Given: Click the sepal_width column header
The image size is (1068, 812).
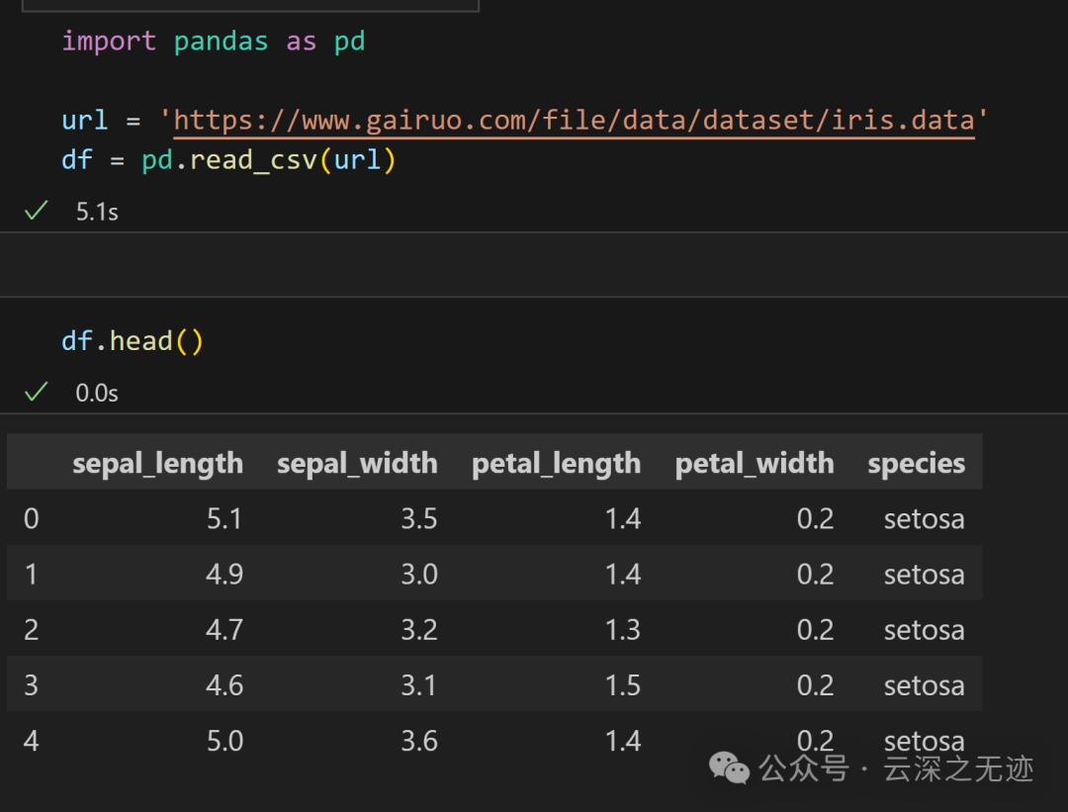Looking at the screenshot, I should [357, 463].
